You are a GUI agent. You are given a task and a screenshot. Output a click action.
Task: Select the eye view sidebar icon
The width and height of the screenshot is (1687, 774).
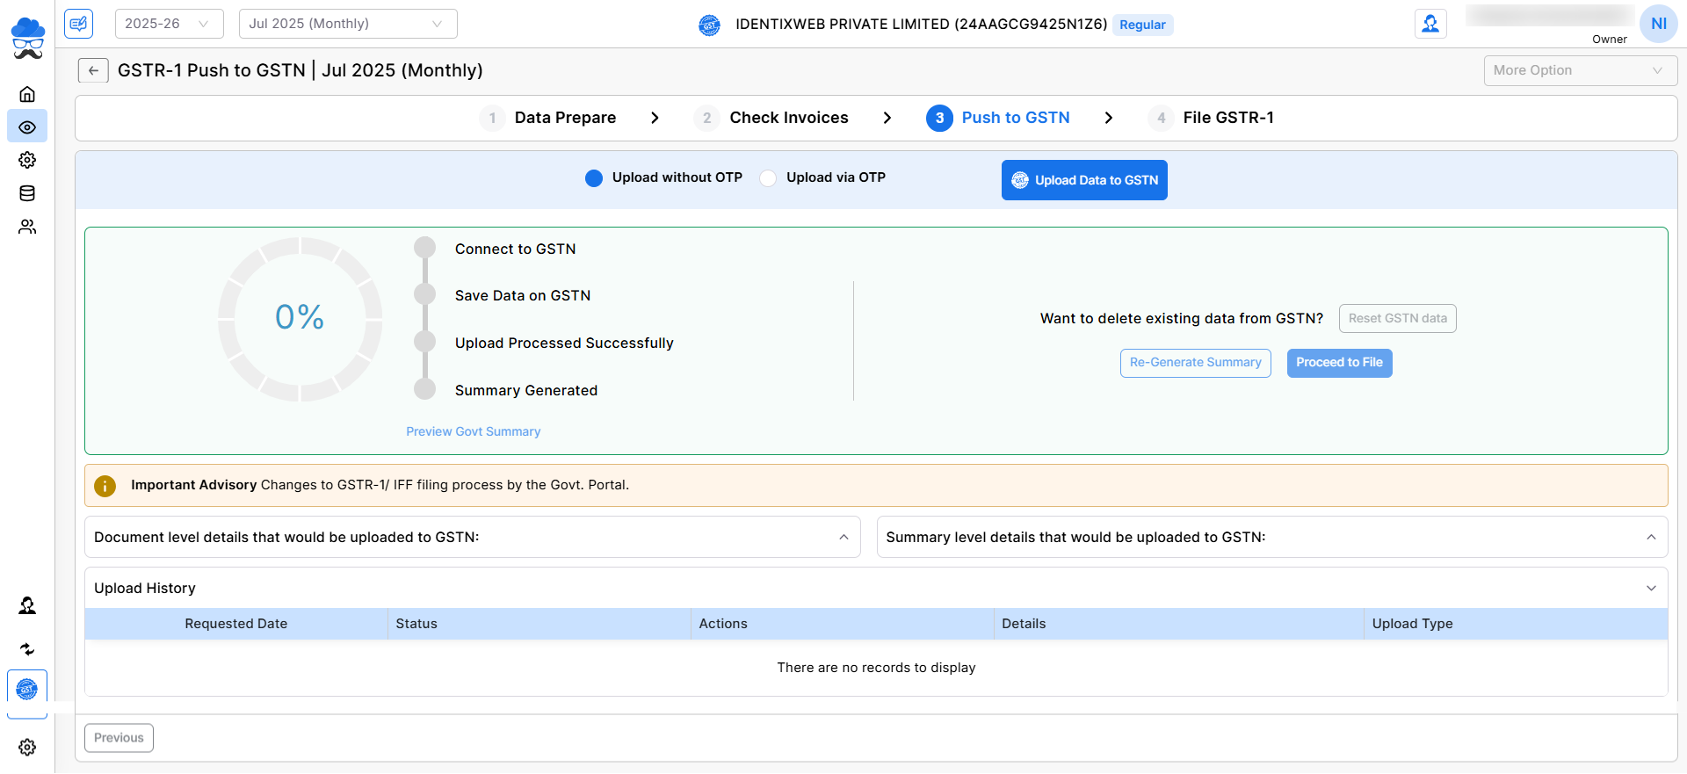pos(27,127)
